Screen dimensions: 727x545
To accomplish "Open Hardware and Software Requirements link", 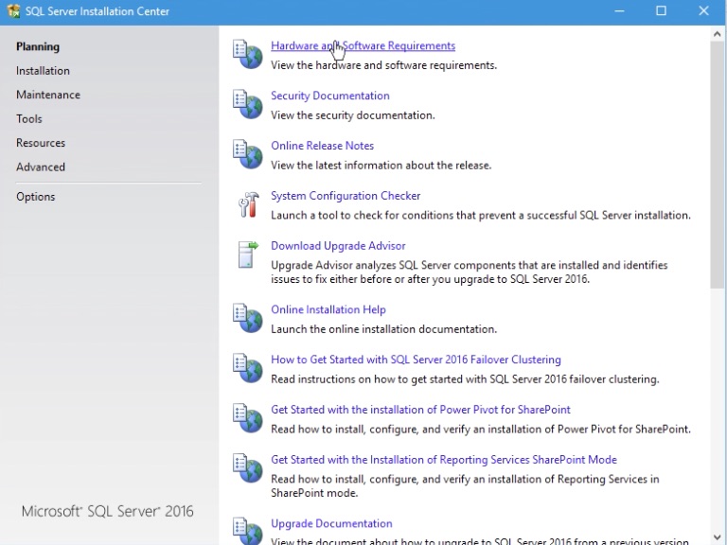I will 363,45.
